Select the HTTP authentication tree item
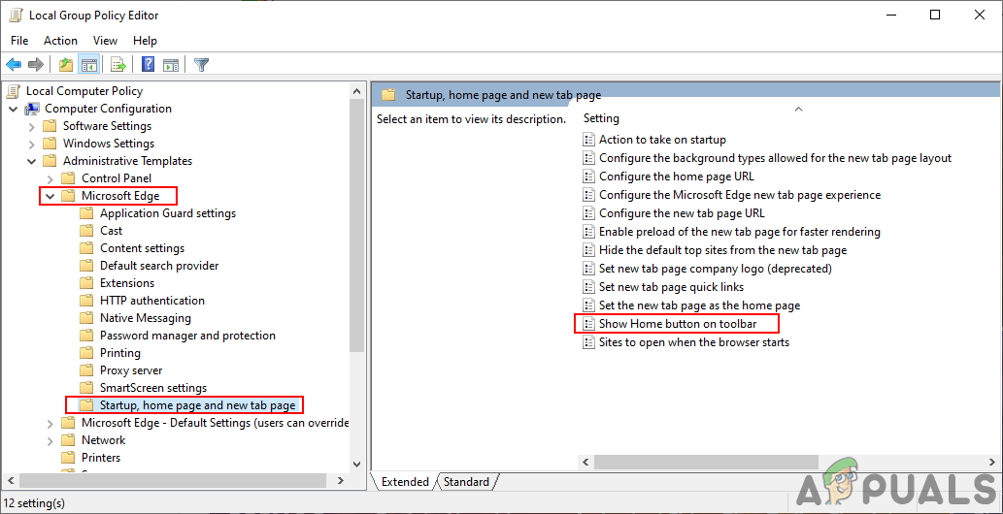The height and width of the screenshot is (514, 1003). coord(152,301)
